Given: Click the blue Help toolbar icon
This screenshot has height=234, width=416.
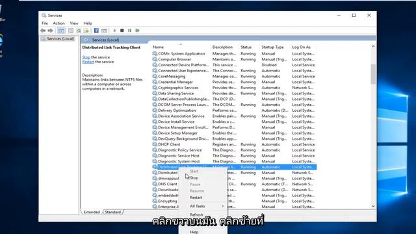Looking at the screenshot, I should coord(96,31).
